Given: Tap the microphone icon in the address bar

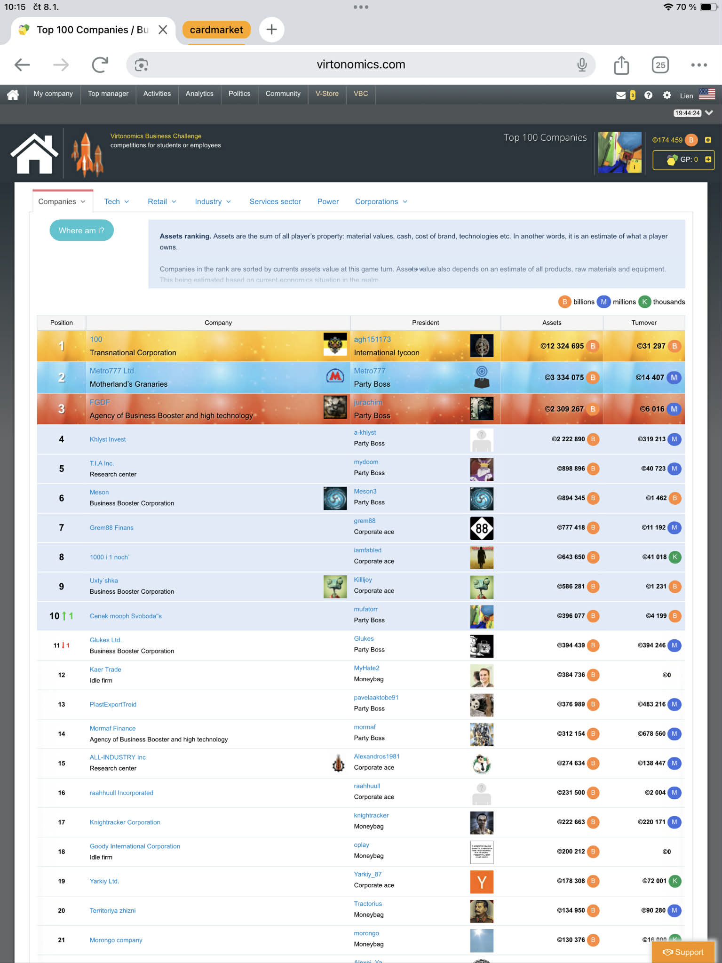Looking at the screenshot, I should click(x=582, y=65).
